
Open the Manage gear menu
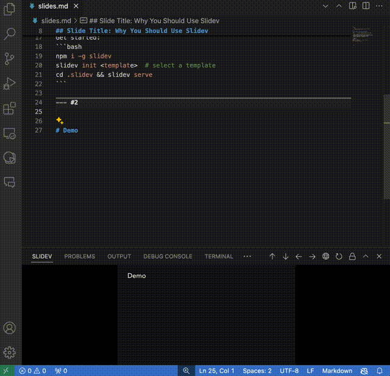[x=10, y=353]
